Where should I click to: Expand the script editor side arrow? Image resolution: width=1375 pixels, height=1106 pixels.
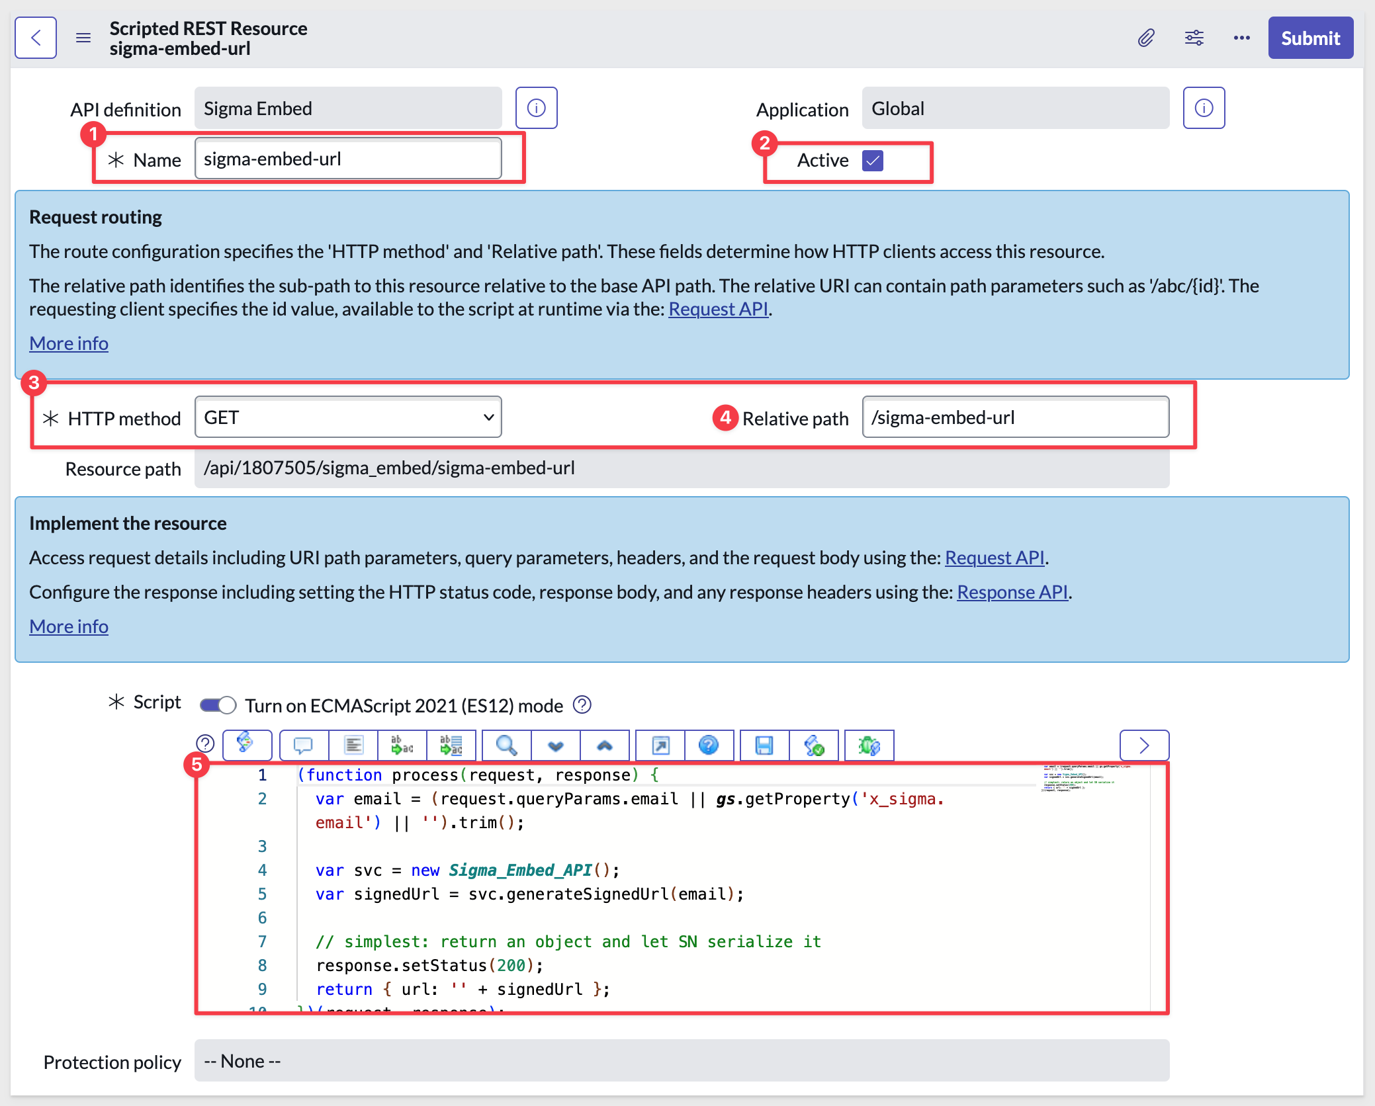coord(1144,745)
